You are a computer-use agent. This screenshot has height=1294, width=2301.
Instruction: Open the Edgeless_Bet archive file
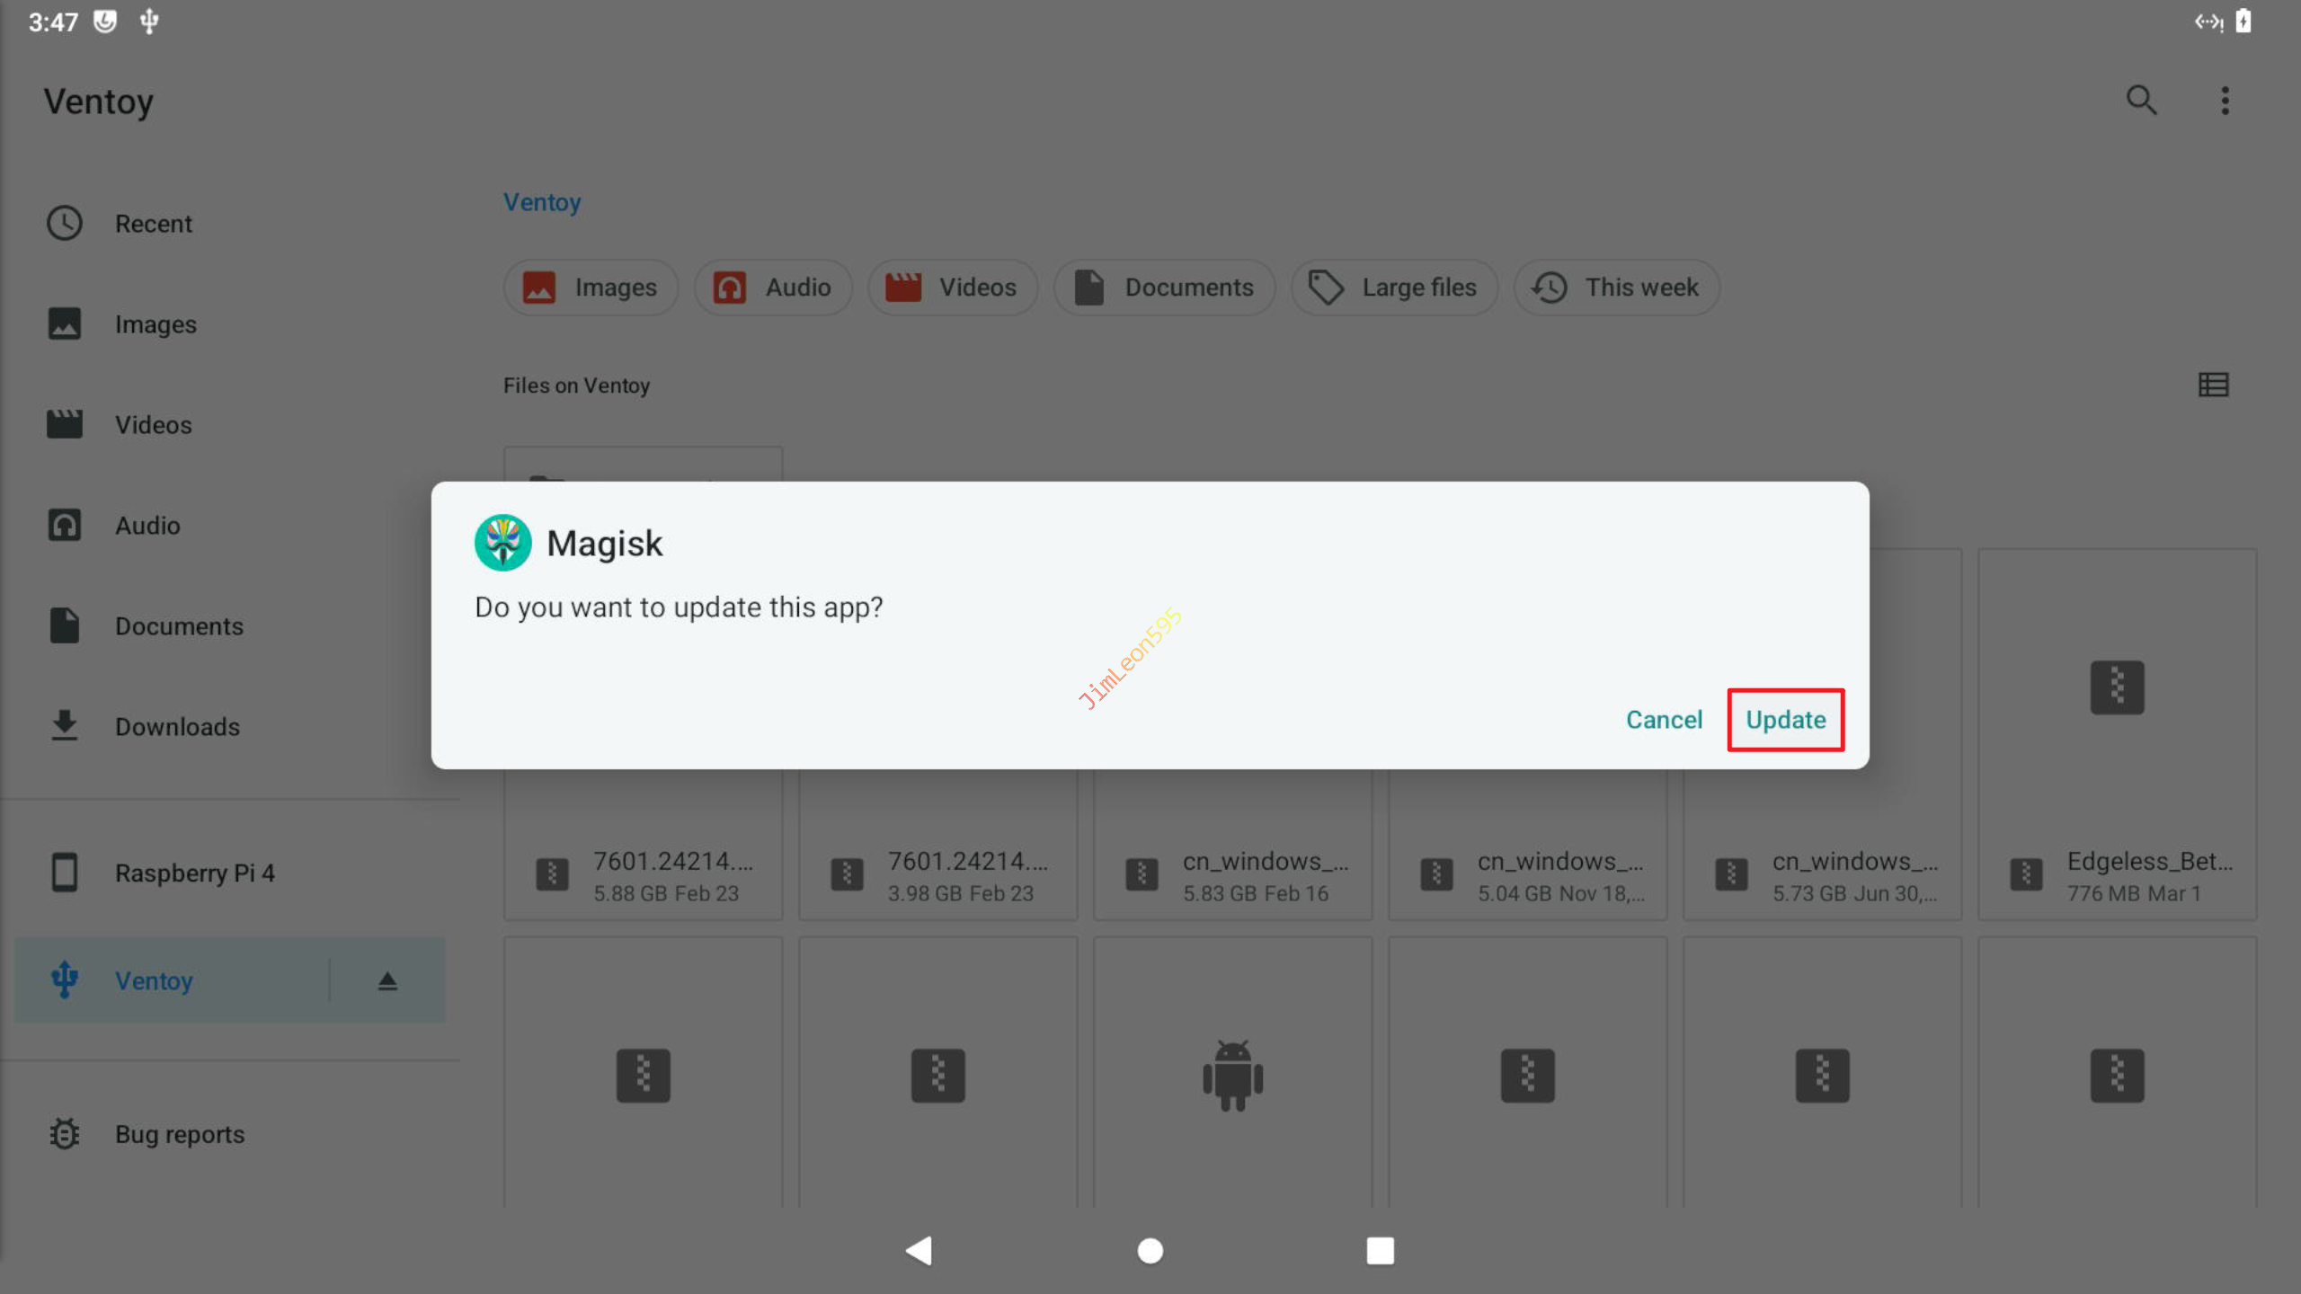click(2117, 735)
